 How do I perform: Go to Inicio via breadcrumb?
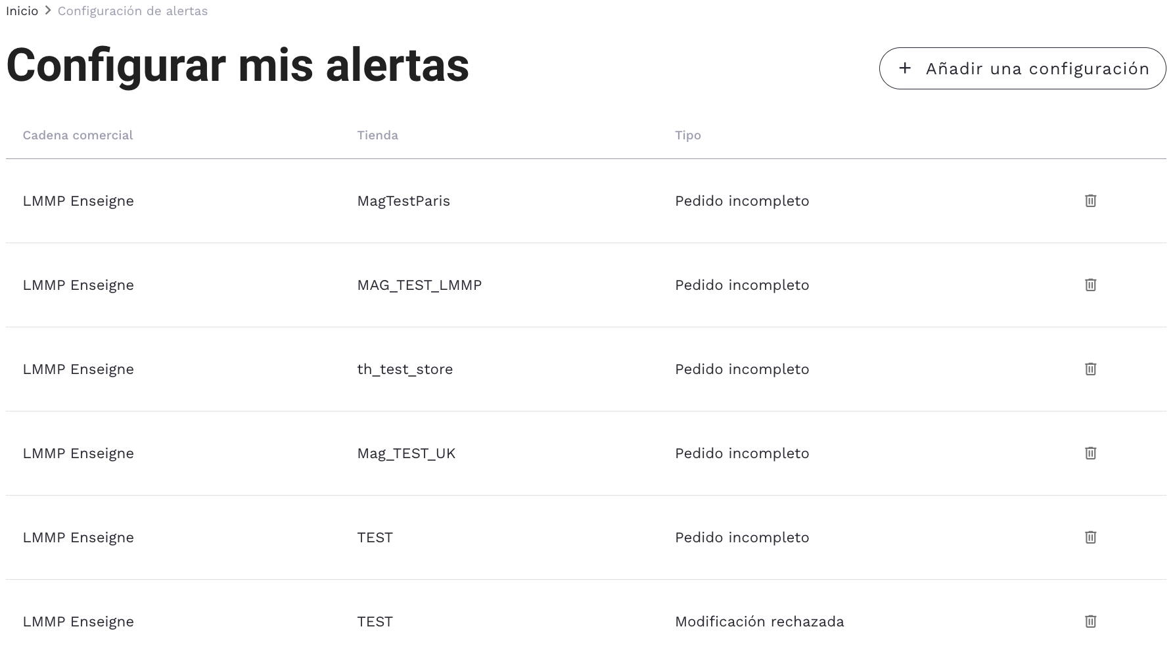point(22,11)
